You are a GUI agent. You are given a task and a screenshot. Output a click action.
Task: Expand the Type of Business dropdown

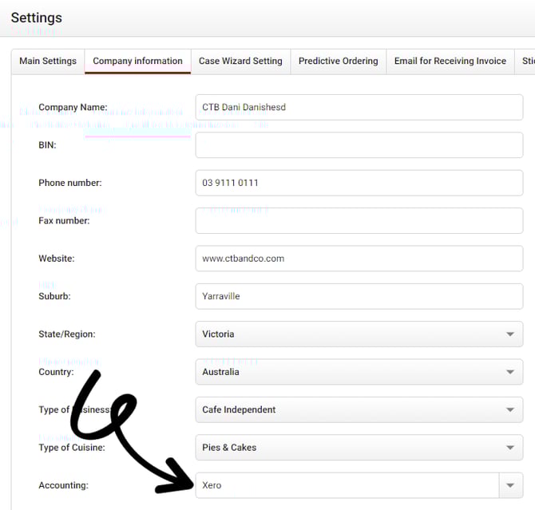coord(359,409)
